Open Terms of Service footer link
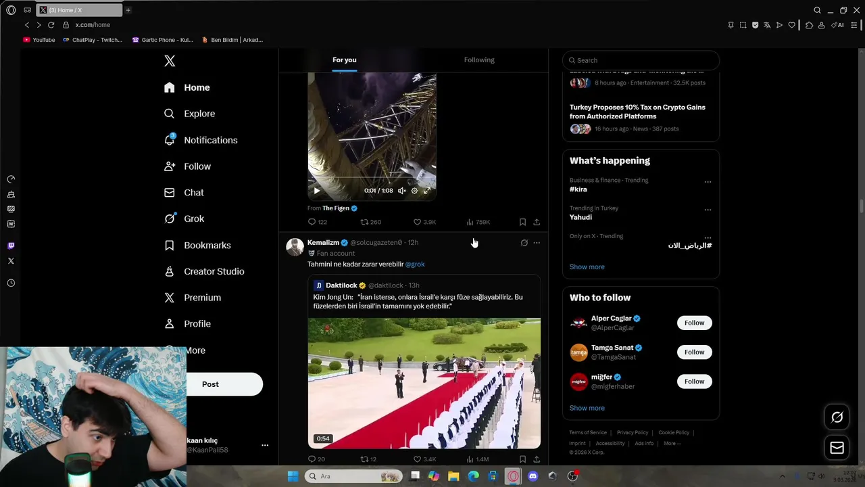The image size is (865, 487). [x=588, y=433]
